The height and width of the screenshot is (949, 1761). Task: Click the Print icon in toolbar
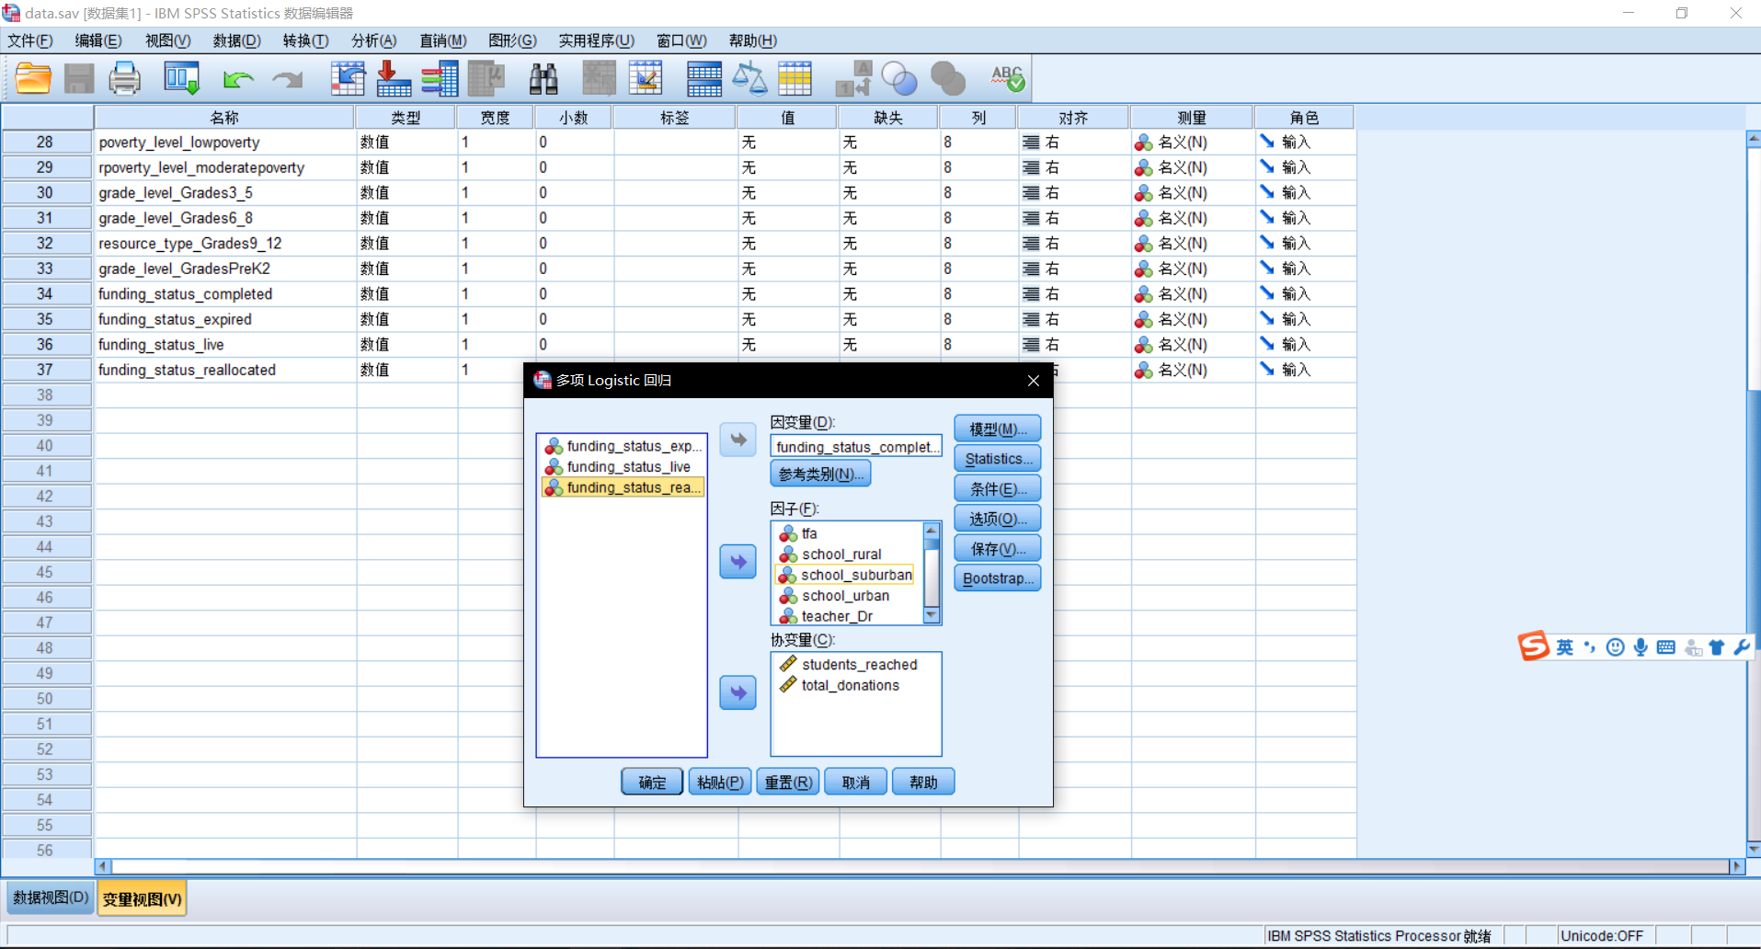pyautogui.click(x=124, y=79)
